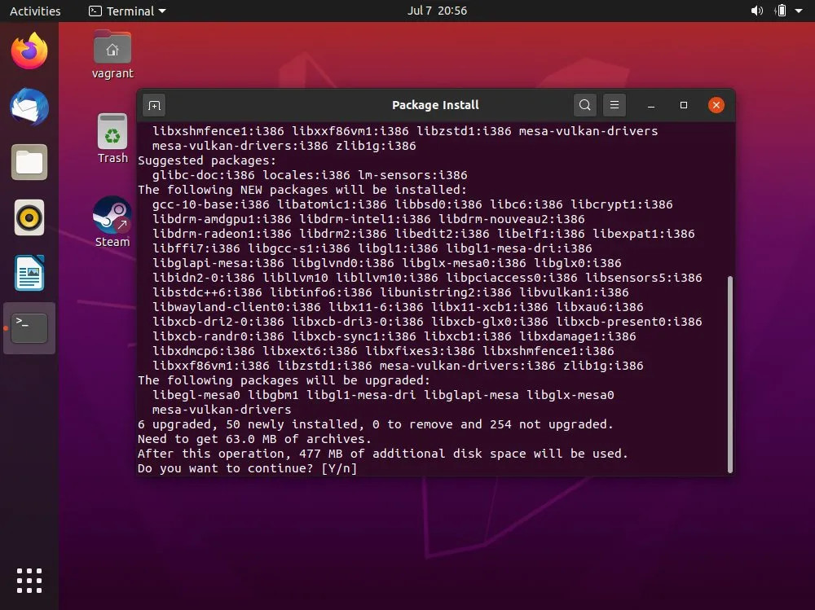Click 'After this operation, 477 MB' line
815x610 pixels.
382,454
